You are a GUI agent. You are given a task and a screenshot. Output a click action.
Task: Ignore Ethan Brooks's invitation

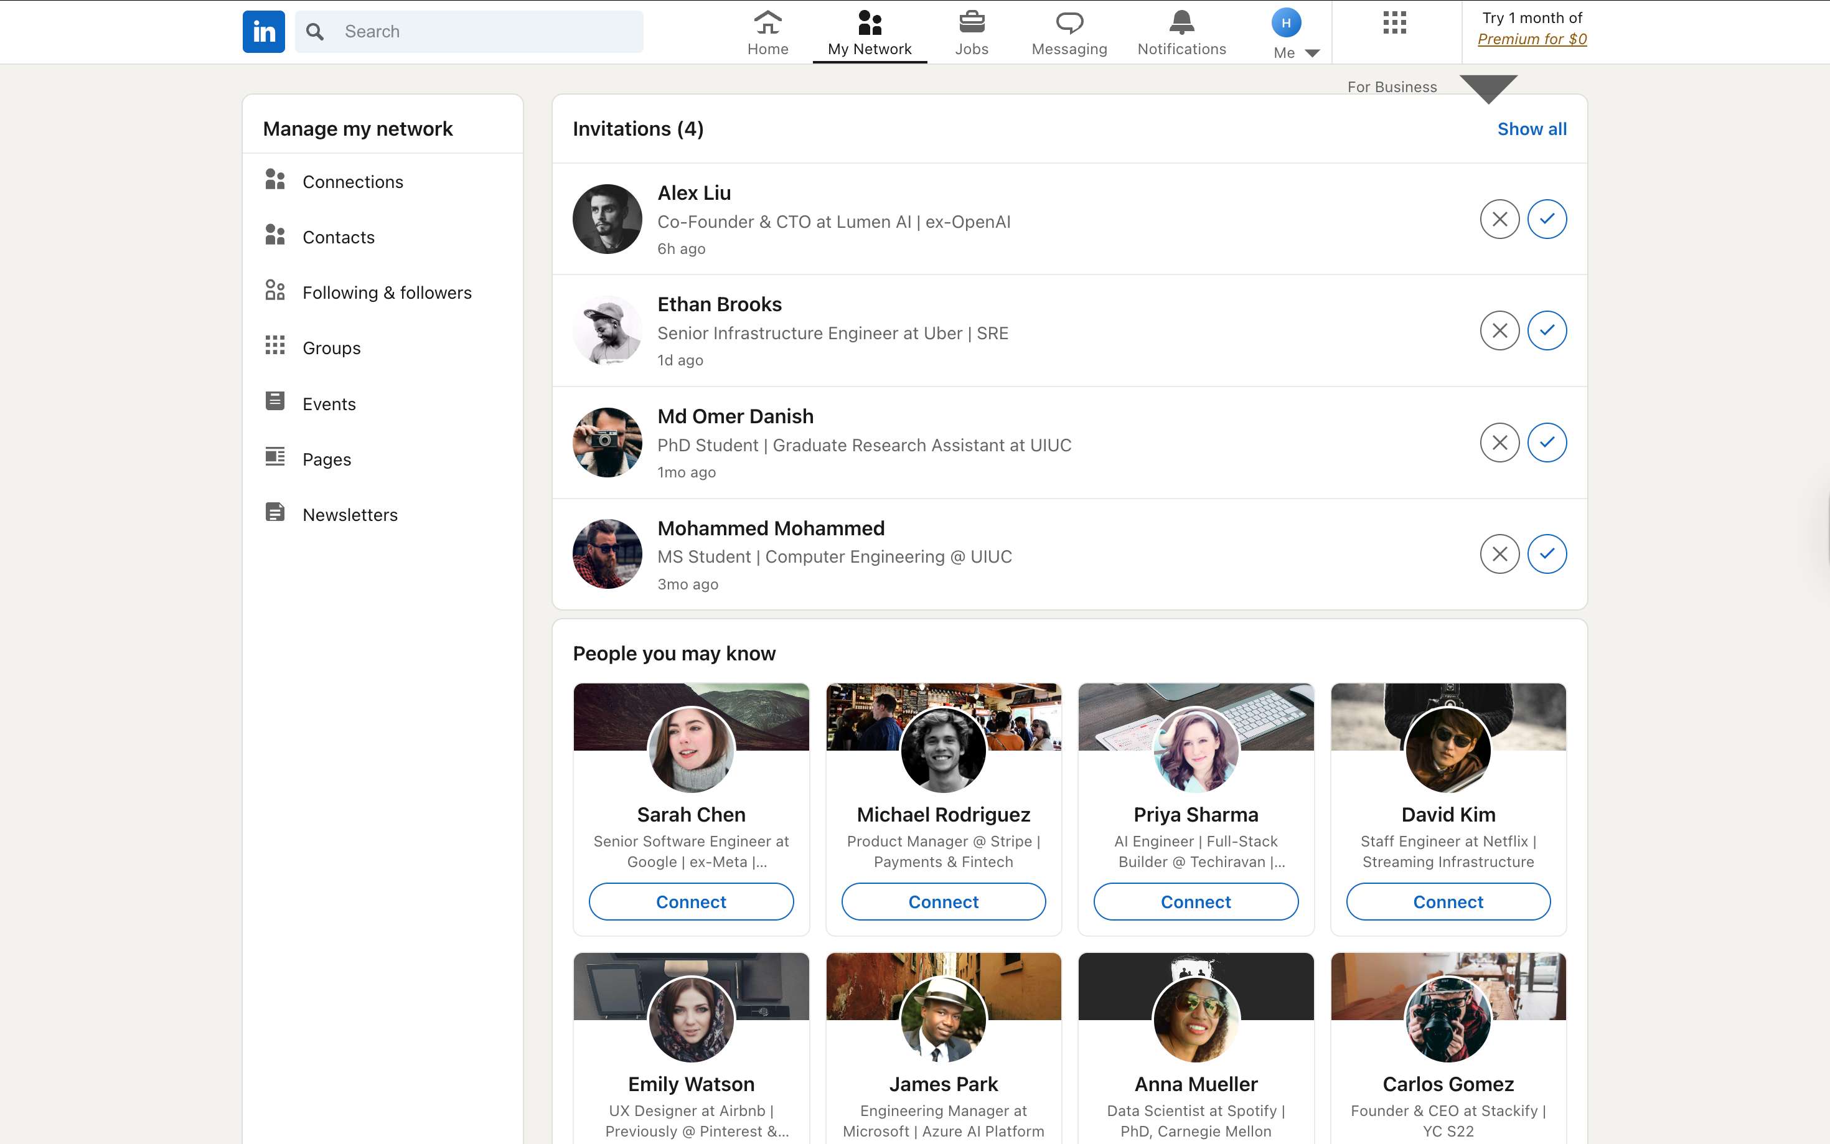pos(1499,331)
